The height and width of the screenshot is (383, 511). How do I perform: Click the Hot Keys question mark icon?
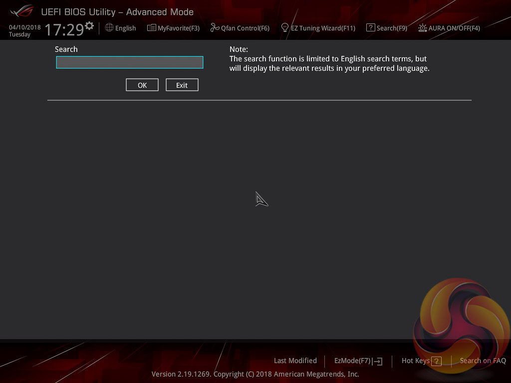click(436, 361)
